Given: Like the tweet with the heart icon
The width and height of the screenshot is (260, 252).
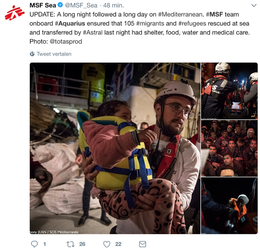Looking at the screenshot, I should [x=107, y=244].
